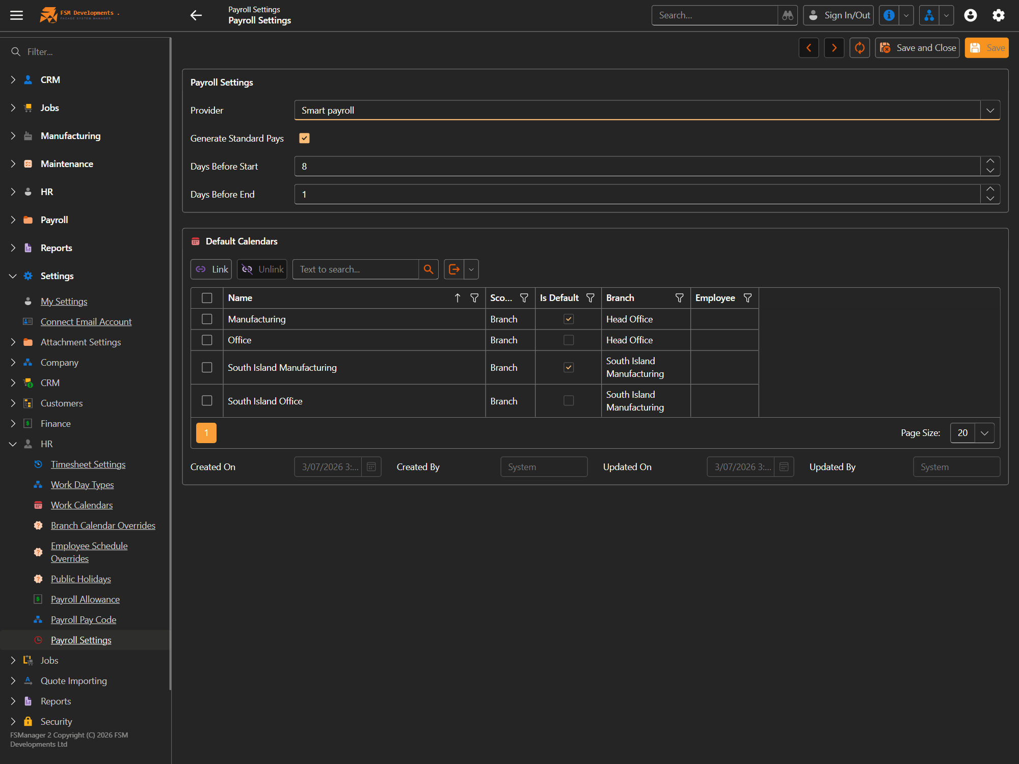1019x764 pixels.
Task: Open Security settings
Action: (x=56, y=722)
